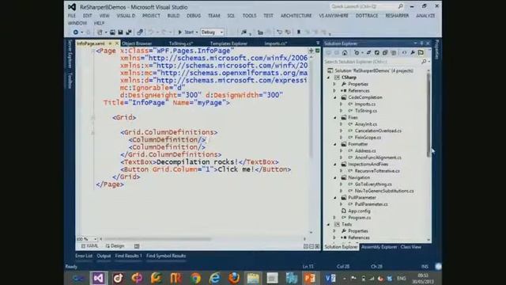Open Find Symbol Results panel
Image resolution: width=506 pixels, height=285 pixels.
166,256
